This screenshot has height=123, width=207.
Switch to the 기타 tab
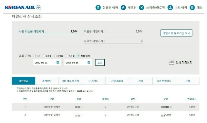coord(140,81)
